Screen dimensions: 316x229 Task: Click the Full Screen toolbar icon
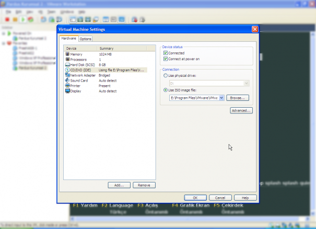pos(88,19)
